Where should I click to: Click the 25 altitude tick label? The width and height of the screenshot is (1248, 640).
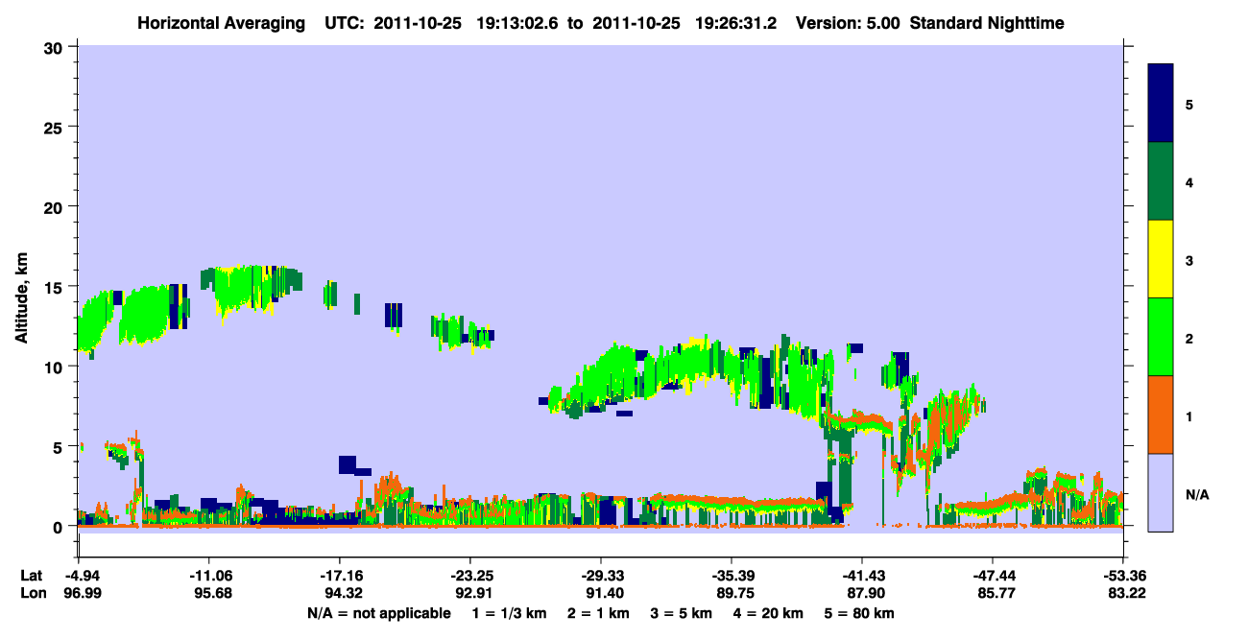[x=56, y=127]
